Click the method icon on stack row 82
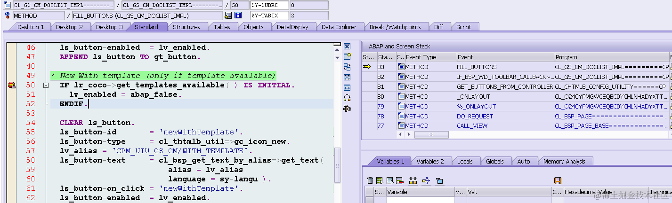This screenshot has height=203, width=672. click(401, 77)
